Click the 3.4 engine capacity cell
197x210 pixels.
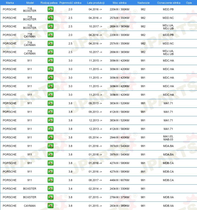pyautogui.click(x=70, y=189)
